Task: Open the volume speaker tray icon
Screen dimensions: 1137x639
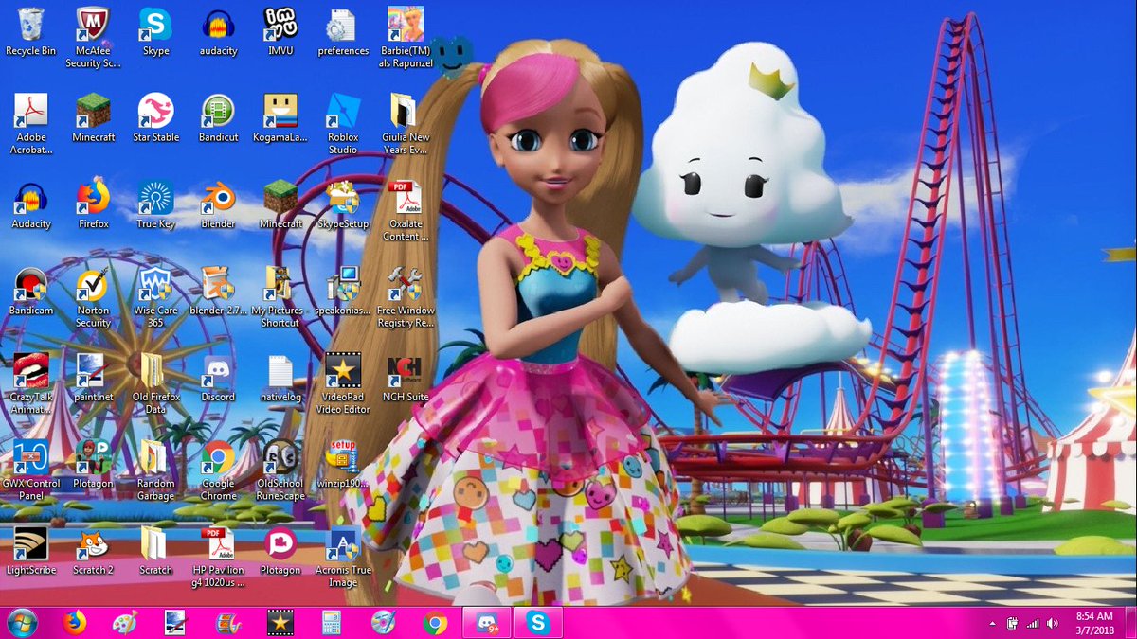Action: point(1052,623)
